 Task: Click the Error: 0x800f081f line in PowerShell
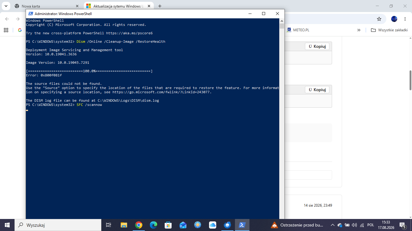[44, 75]
